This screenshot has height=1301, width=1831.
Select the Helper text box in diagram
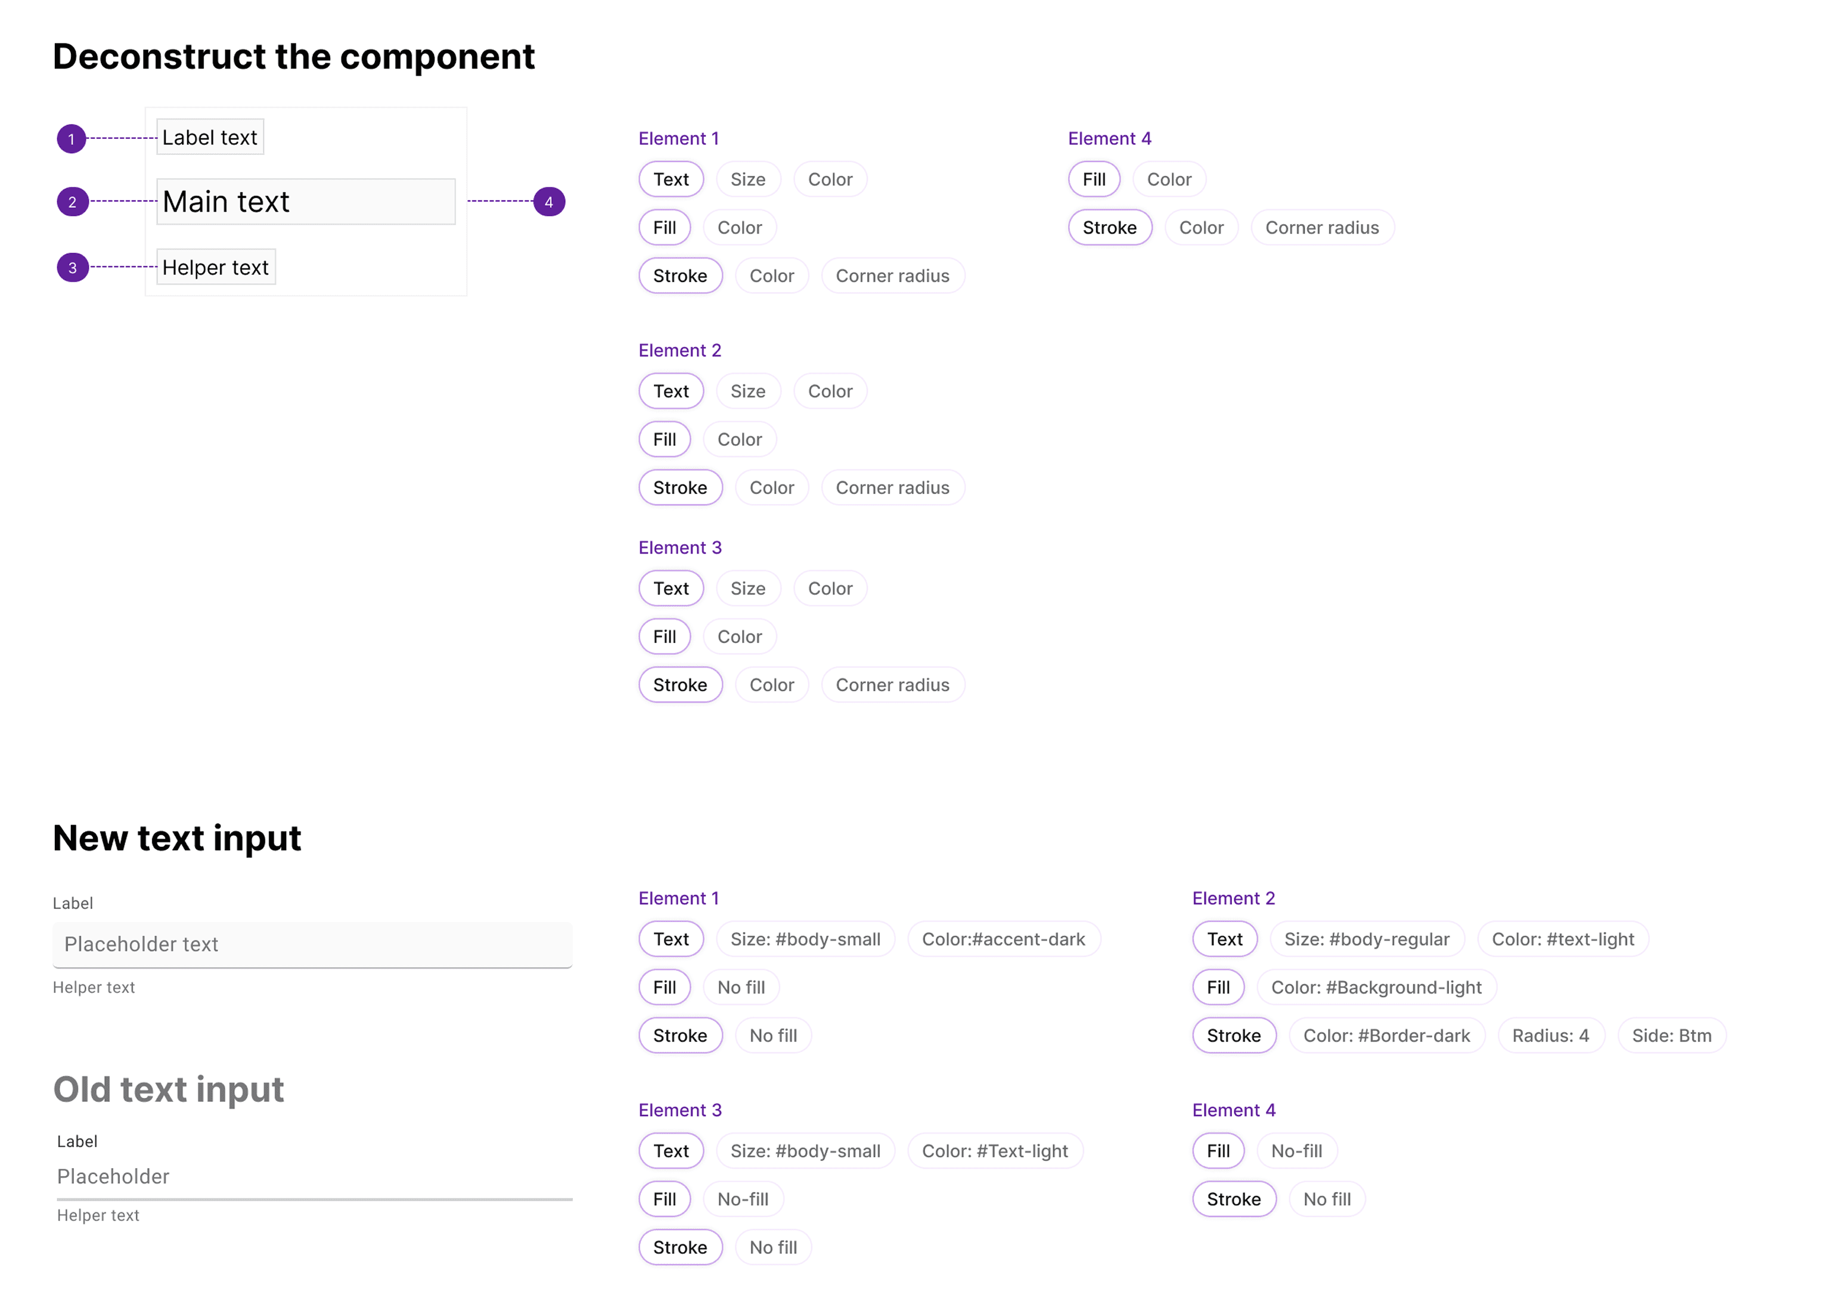coord(215,267)
